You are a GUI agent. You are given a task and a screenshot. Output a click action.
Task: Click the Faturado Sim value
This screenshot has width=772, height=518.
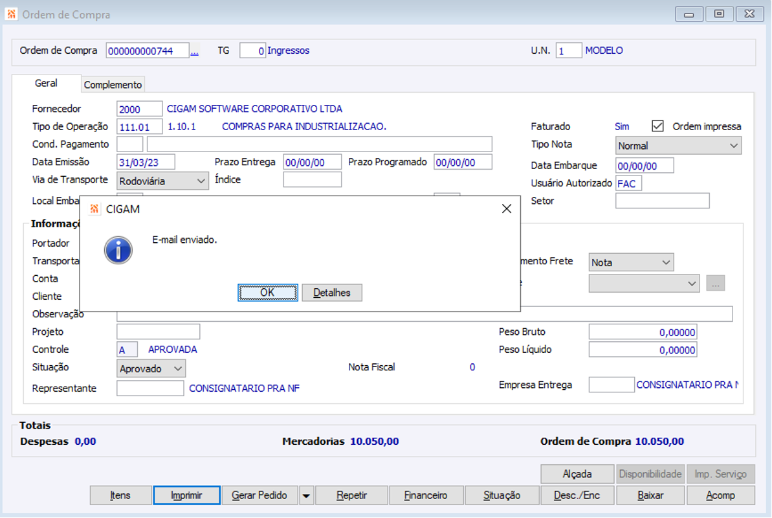pyautogui.click(x=622, y=127)
